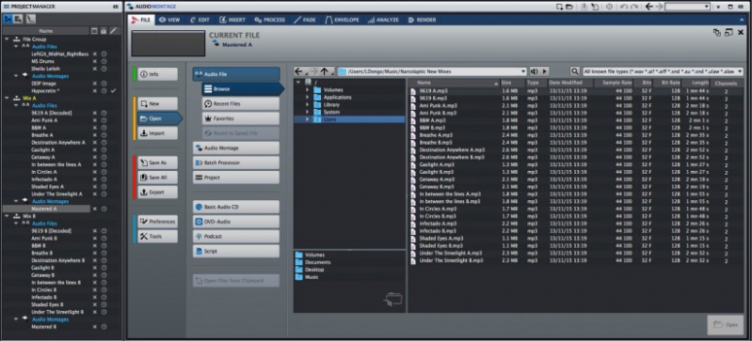Click the speaker auto-play icon beside path

535,71
